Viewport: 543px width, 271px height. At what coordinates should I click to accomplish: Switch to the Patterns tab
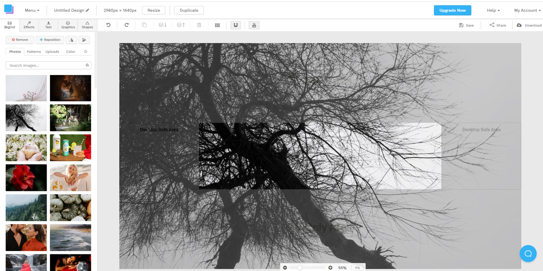pyautogui.click(x=34, y=51)
